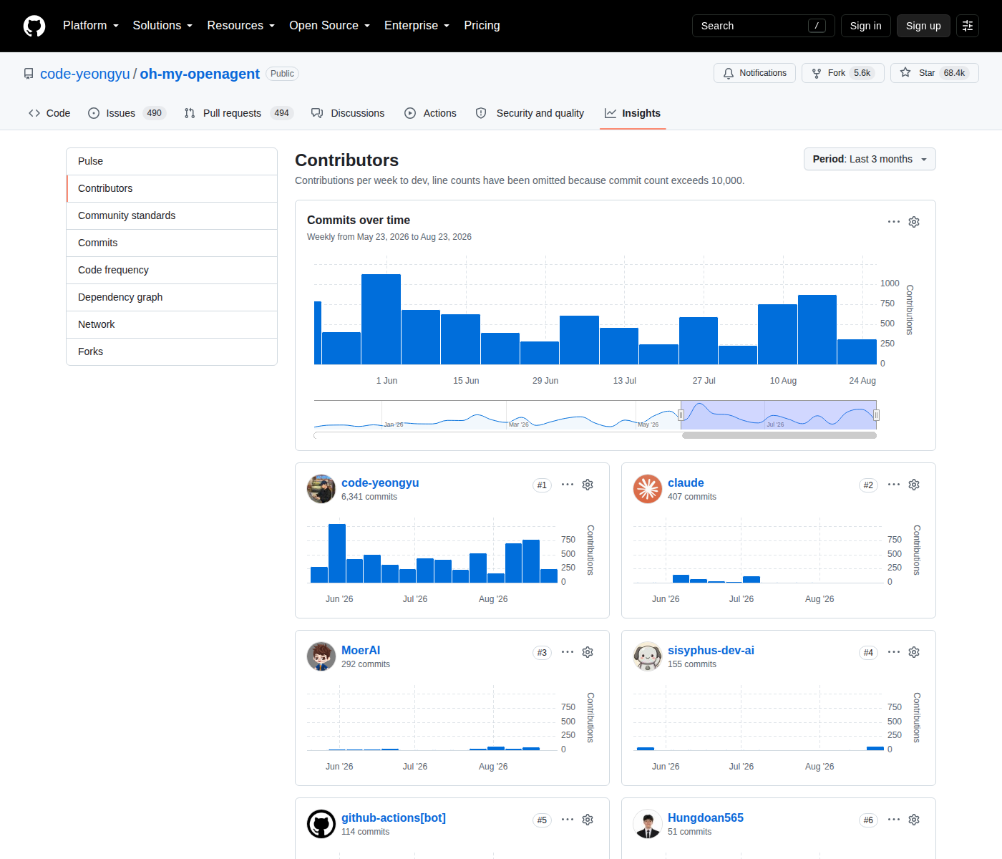Open settings gear on Commits over time chart
Viewport: 1002px width, 859px height.
[x=914, y=222]
